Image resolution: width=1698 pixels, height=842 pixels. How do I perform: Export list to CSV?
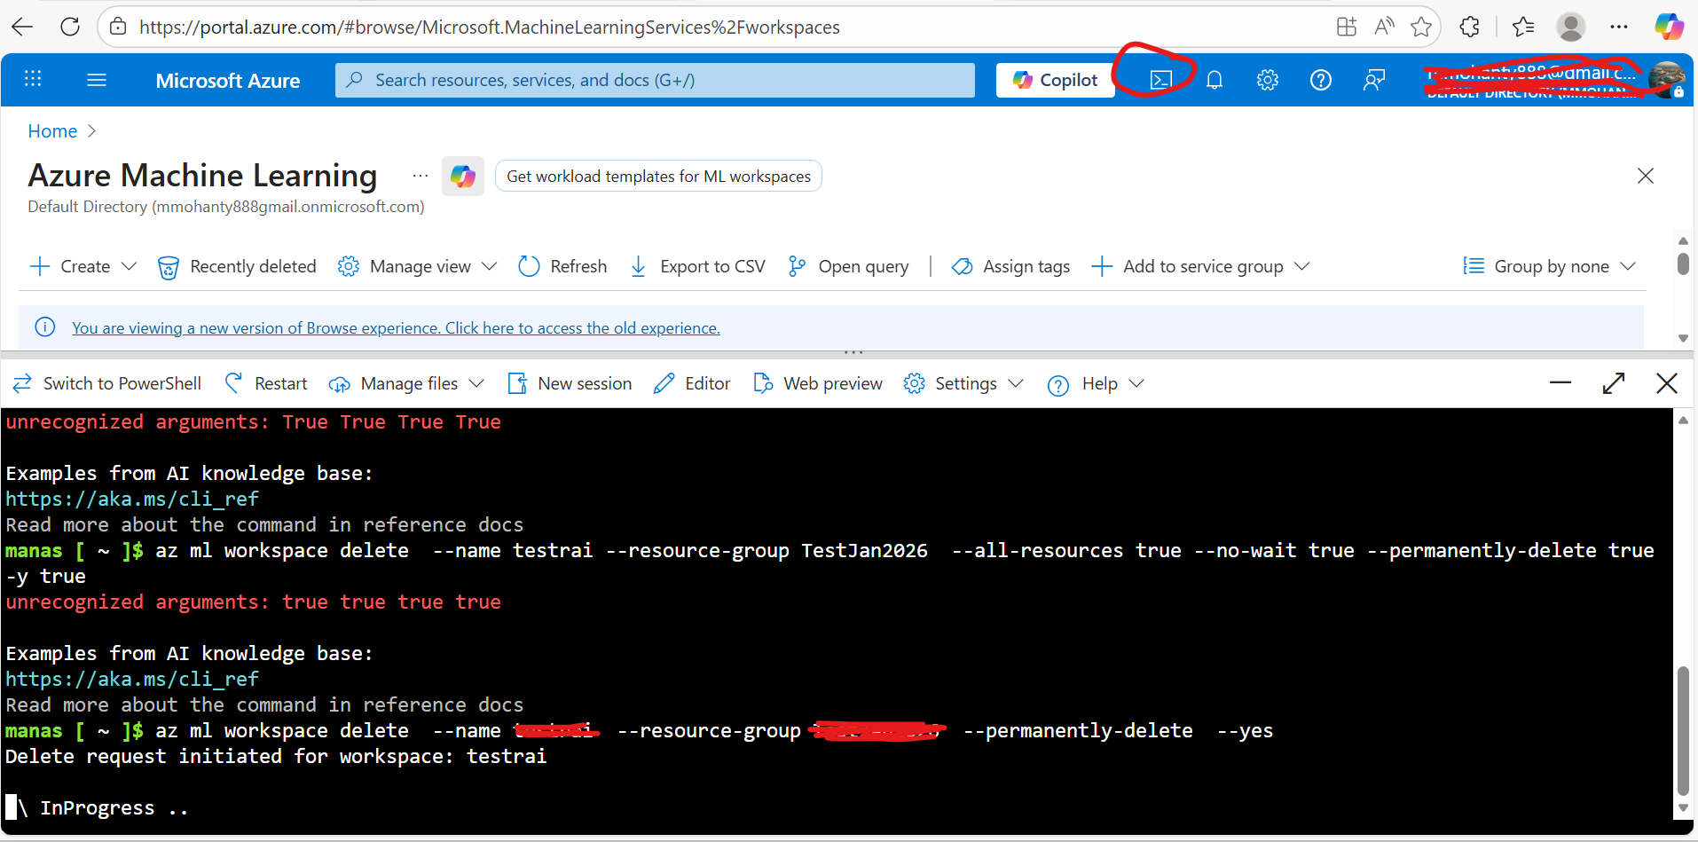[697, 266]
